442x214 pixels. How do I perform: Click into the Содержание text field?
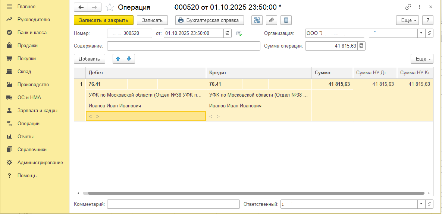[x=184, y=46]
